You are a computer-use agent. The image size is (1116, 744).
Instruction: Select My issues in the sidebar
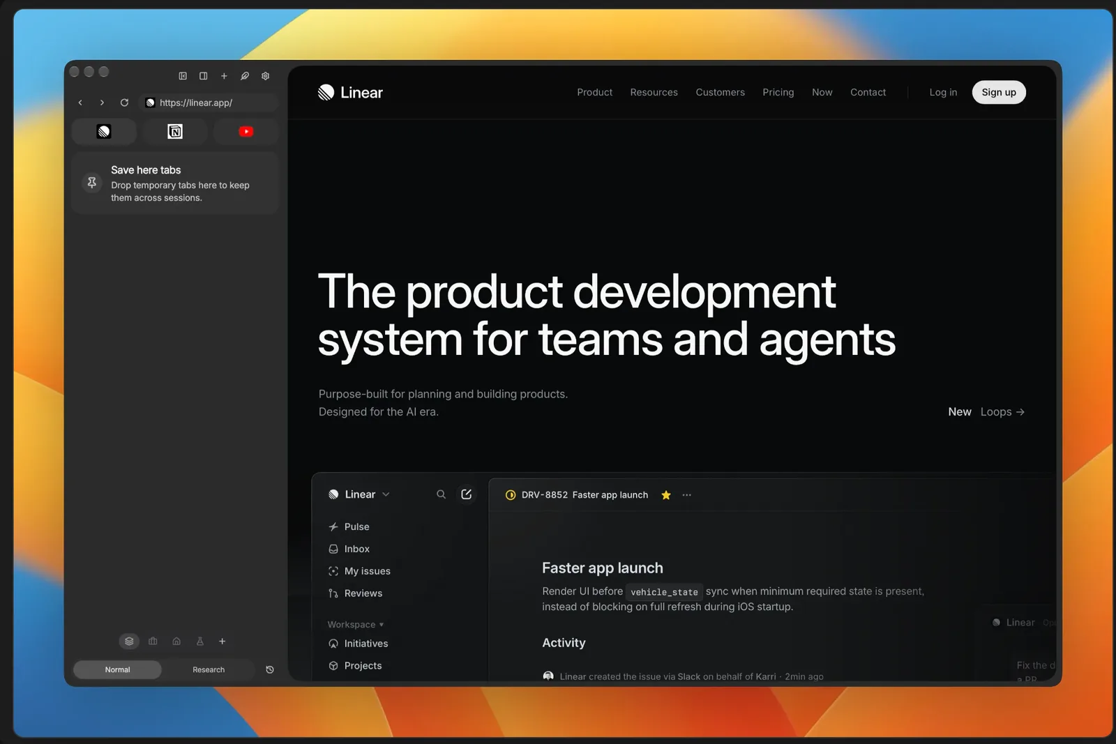(x=359, y=572)
